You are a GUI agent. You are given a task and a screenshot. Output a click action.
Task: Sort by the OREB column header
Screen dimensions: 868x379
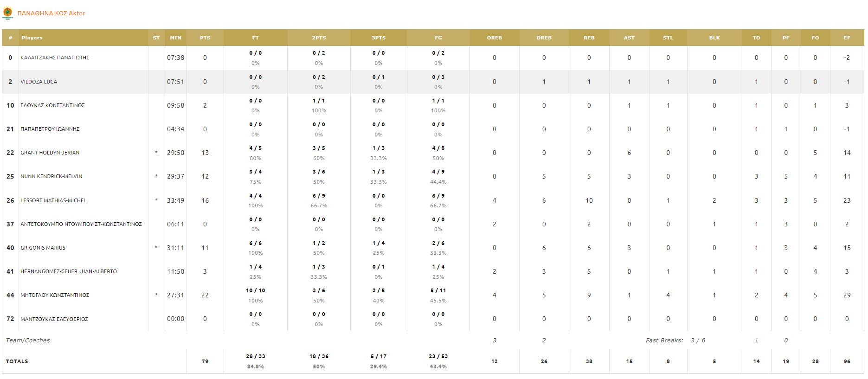tap(494, 38)
